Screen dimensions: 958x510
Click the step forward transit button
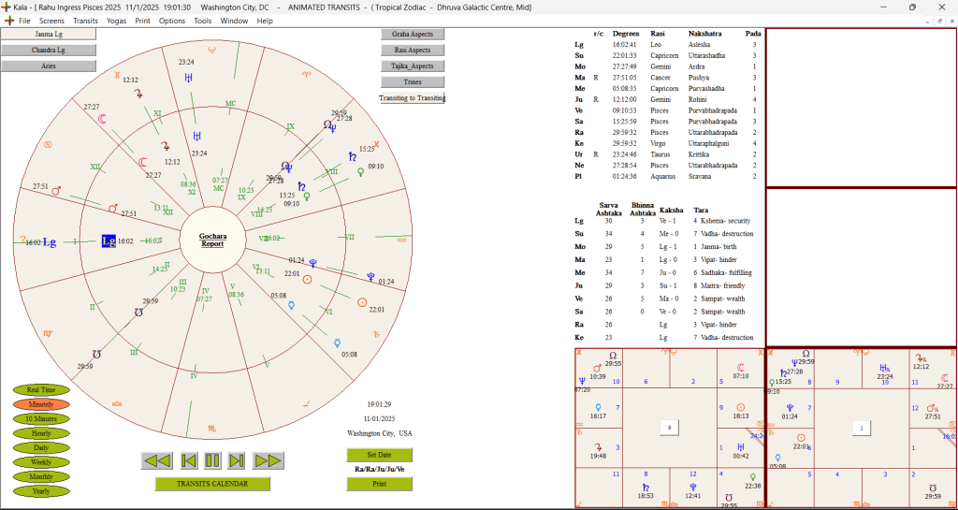pos(237,460)
